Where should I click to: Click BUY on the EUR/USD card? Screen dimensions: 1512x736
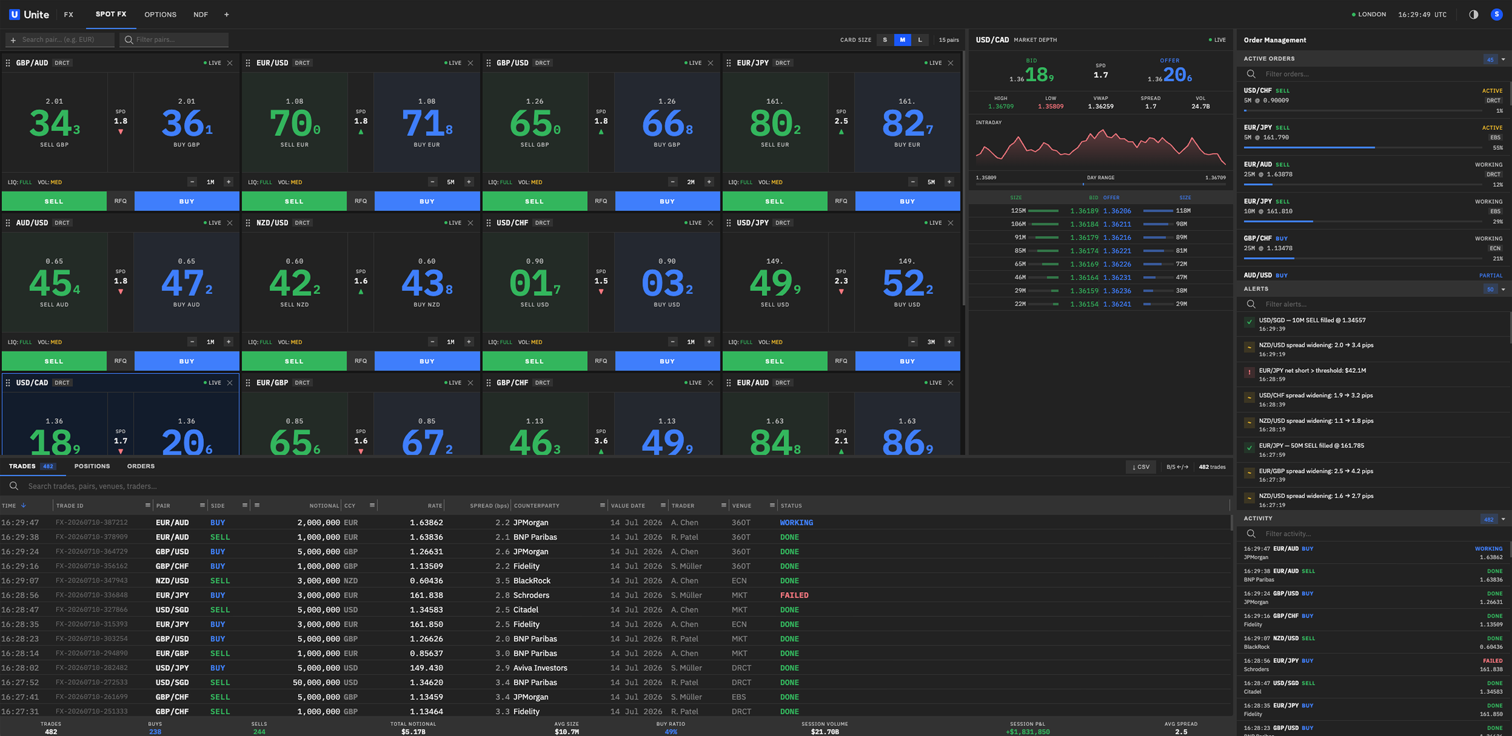(x=427, y=201)
